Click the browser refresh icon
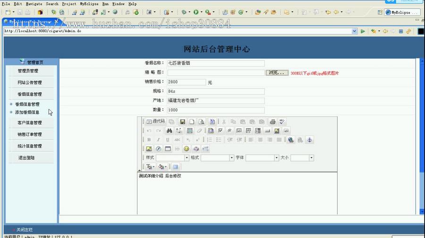 coord(408,32)
